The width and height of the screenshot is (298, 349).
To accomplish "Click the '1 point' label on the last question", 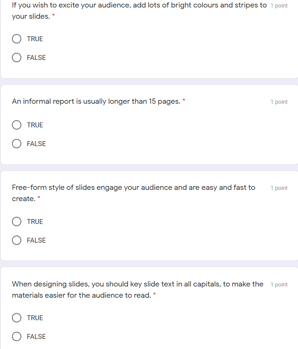I will 279,284.
